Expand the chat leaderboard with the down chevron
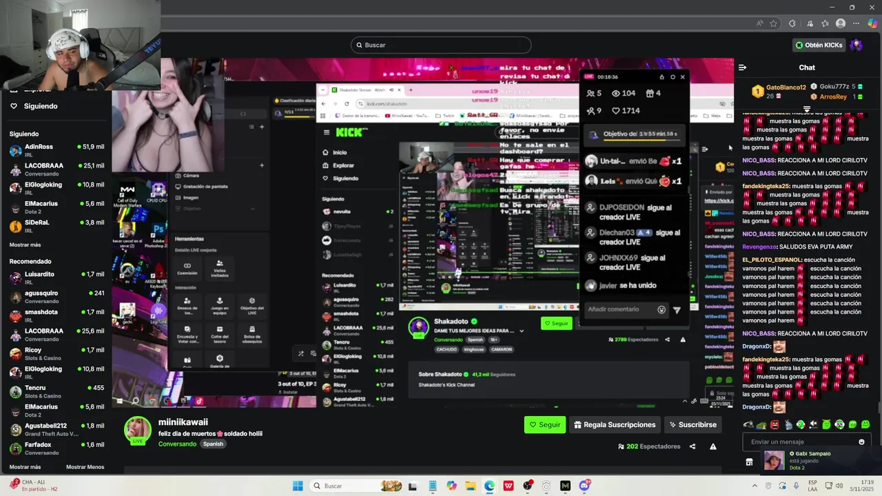The height and width of the screenshot is (496, 882). [x=807, y=108]
